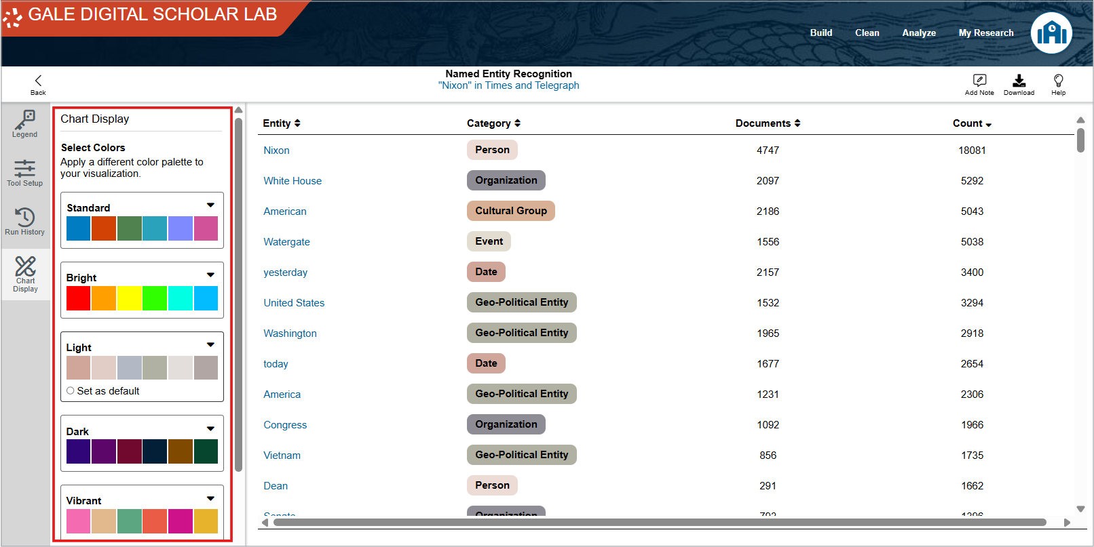
Task: Open the My Research menu
Action: click(x=986, y=33)
